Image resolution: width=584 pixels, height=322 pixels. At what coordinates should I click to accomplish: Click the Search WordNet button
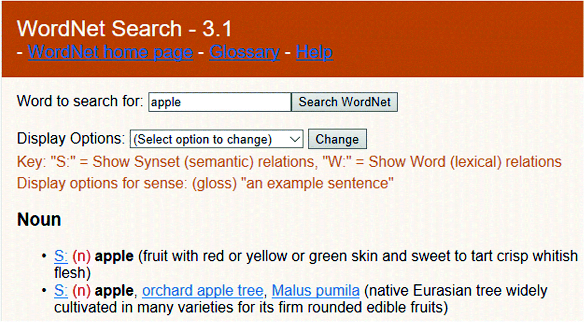(x=344, y=102)
